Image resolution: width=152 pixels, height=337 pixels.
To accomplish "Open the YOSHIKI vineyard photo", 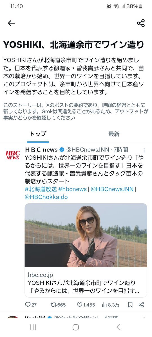I will (x=86, y=235).
